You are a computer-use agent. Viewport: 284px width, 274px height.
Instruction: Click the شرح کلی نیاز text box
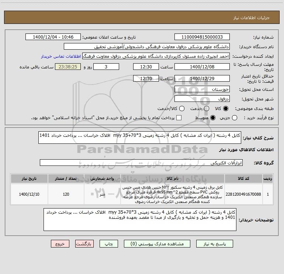pos(140,138)
